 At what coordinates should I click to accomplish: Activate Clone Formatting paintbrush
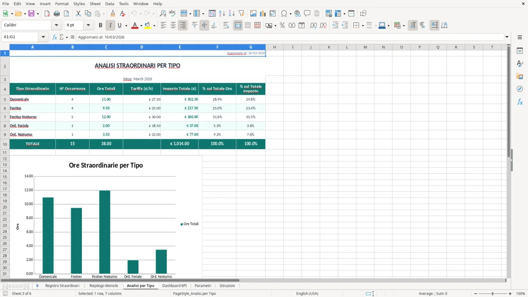[x=113, y=14]
